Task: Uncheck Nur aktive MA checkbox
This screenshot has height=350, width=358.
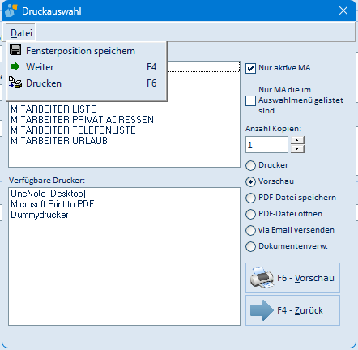Action: [250, 68]
